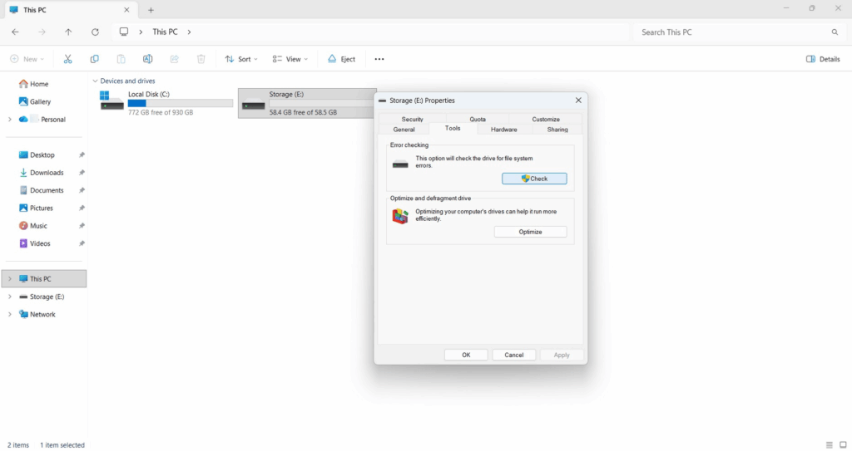Switch to details list view icon
The width and height of the screenshot is (852, 451).
[x=830, y=445]
